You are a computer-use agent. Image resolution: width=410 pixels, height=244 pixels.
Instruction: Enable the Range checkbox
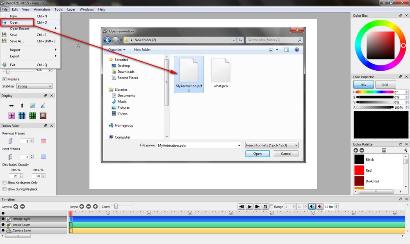click(x=271, y=206)
